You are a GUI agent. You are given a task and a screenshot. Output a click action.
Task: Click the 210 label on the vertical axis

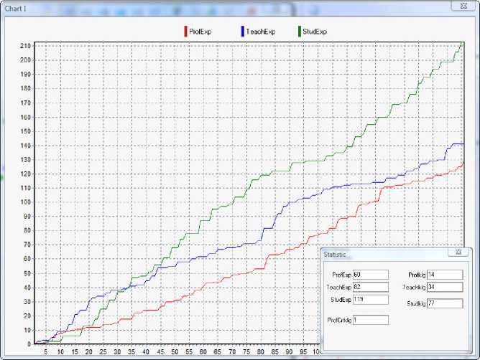(x=25, y=45)
